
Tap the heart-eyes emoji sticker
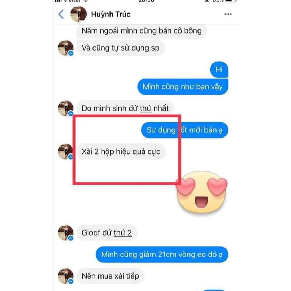[x=202, y=193]
